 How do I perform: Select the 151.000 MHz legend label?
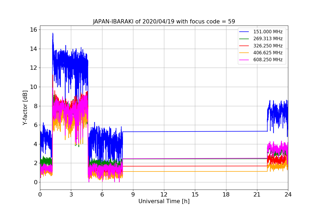pyautogui.click(x=268, y=32)
